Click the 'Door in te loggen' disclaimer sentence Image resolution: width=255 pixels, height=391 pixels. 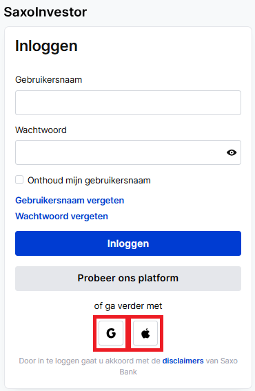128,366
